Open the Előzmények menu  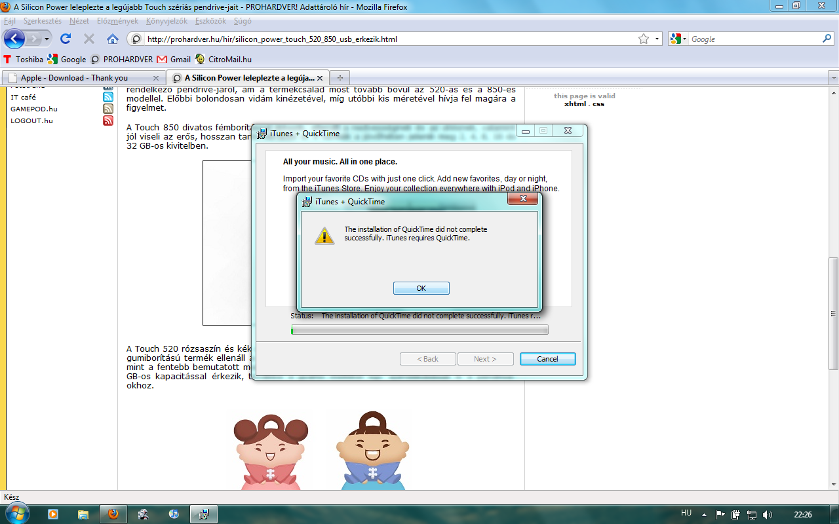[x=117, y=21]
